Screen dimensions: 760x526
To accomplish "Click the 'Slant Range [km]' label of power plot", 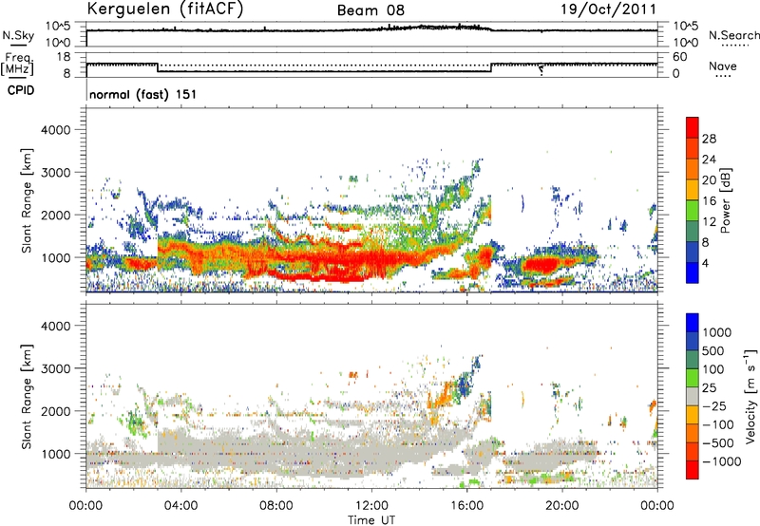I will click(x=27, y=200).
